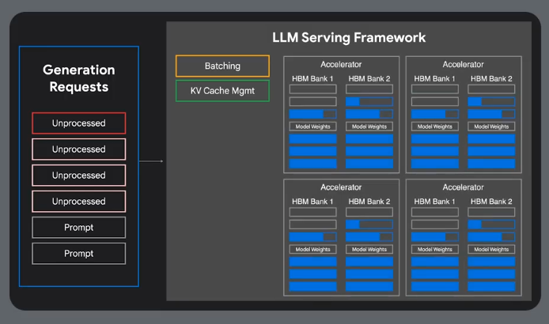This screenshot has height=324, width=549.
Task: Select the top-left Accelerator label
Action: pyautogui.click(x=341, y=65)
